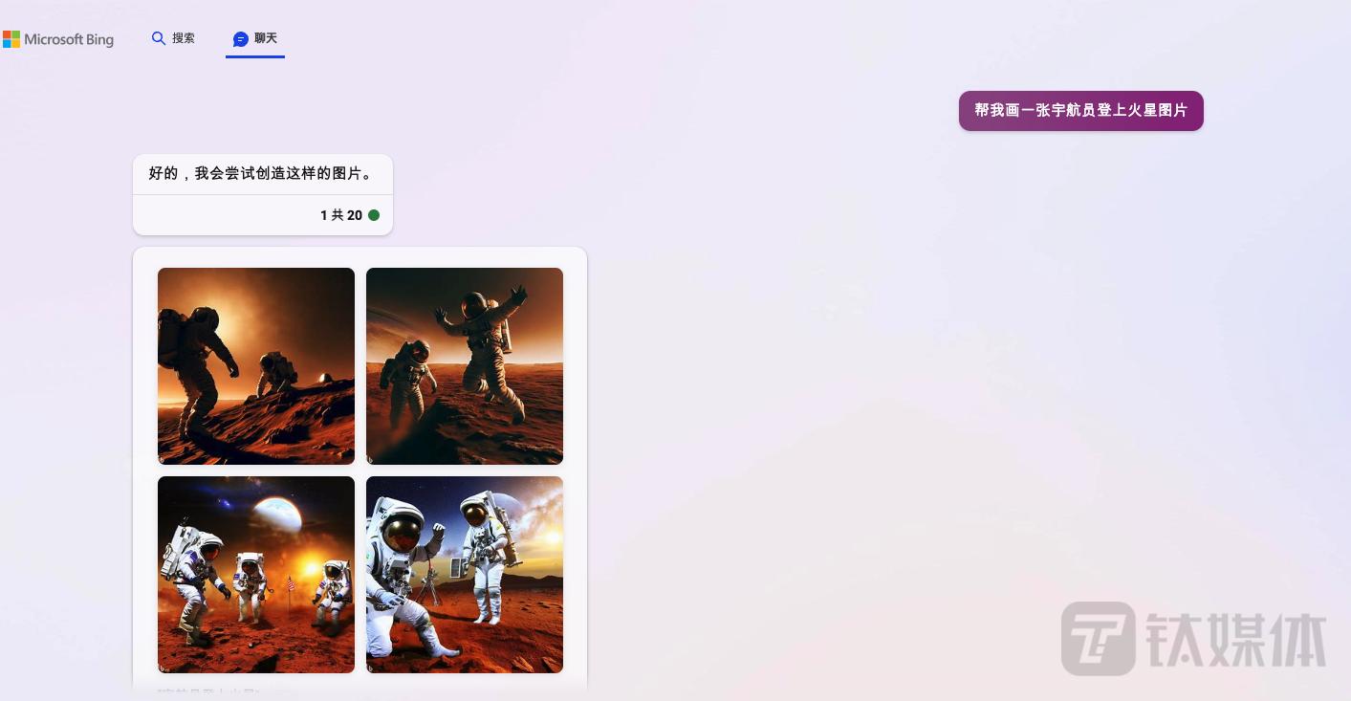Click the magnifier search icon
This screenshot has height=701, width=1351.
[x=159, y=38]
